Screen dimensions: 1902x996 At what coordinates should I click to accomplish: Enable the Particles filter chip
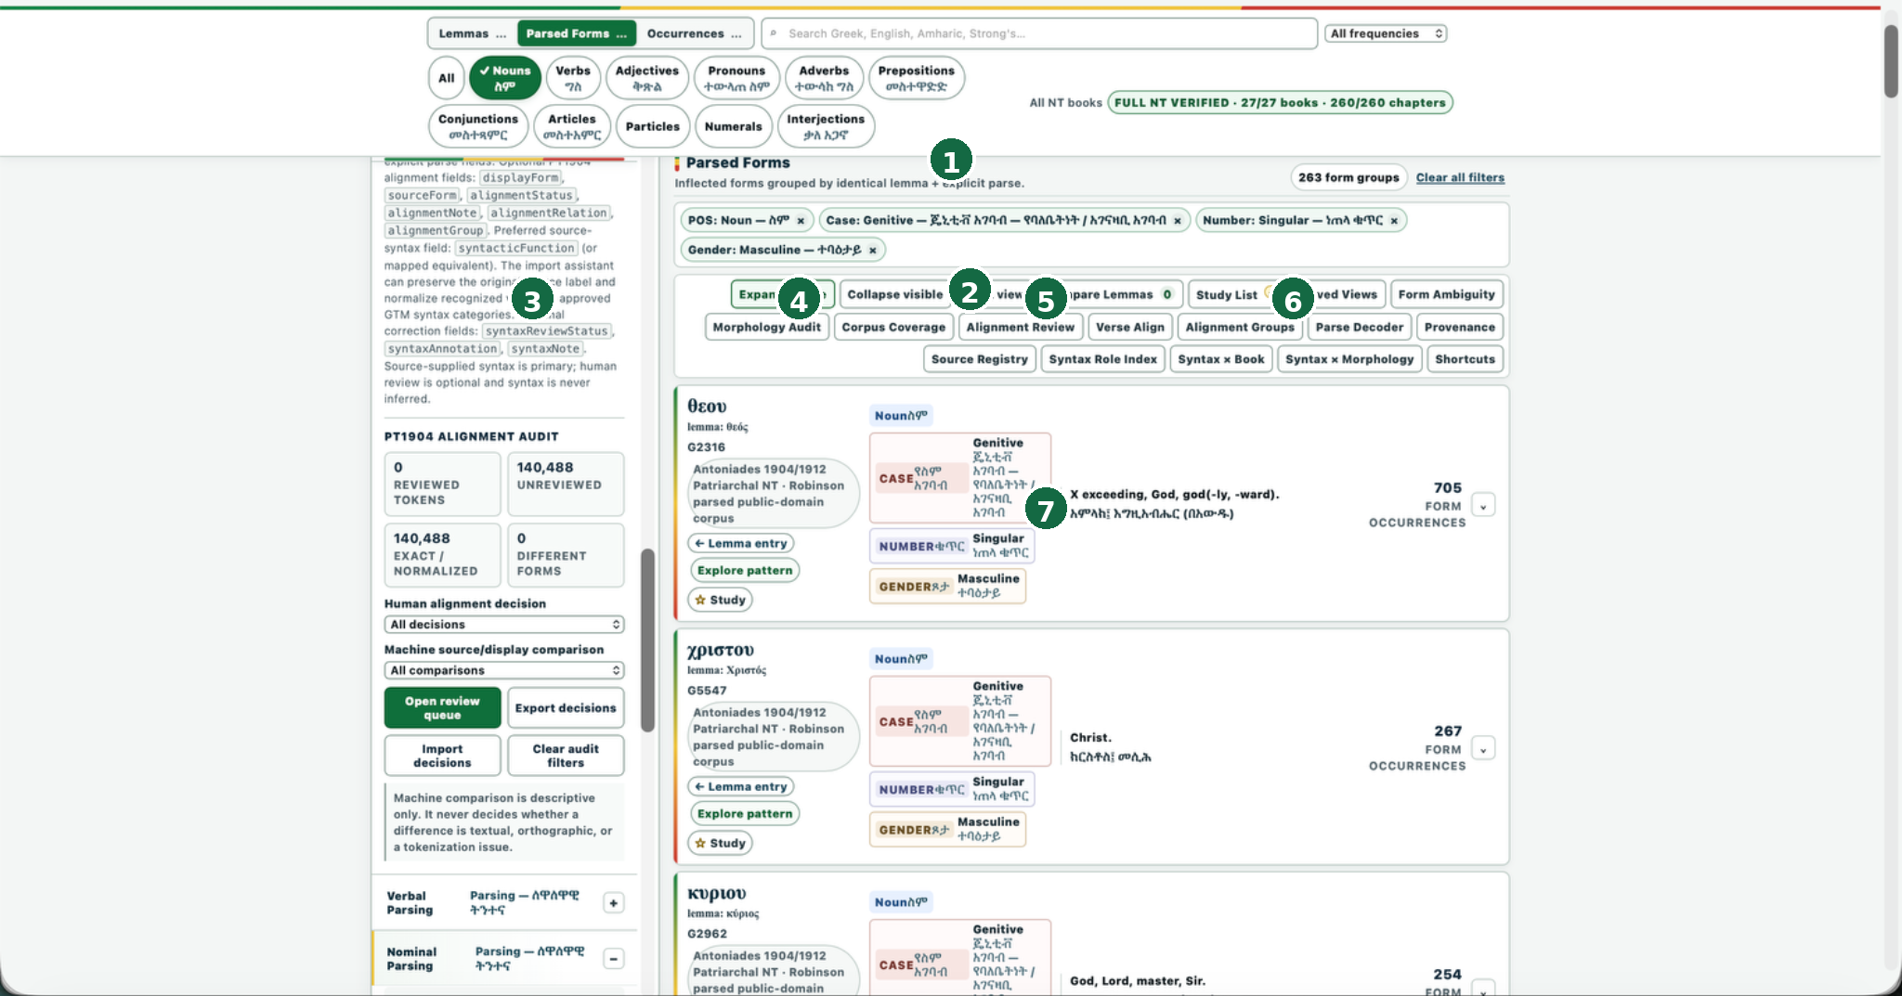click(x=653, y=126)
